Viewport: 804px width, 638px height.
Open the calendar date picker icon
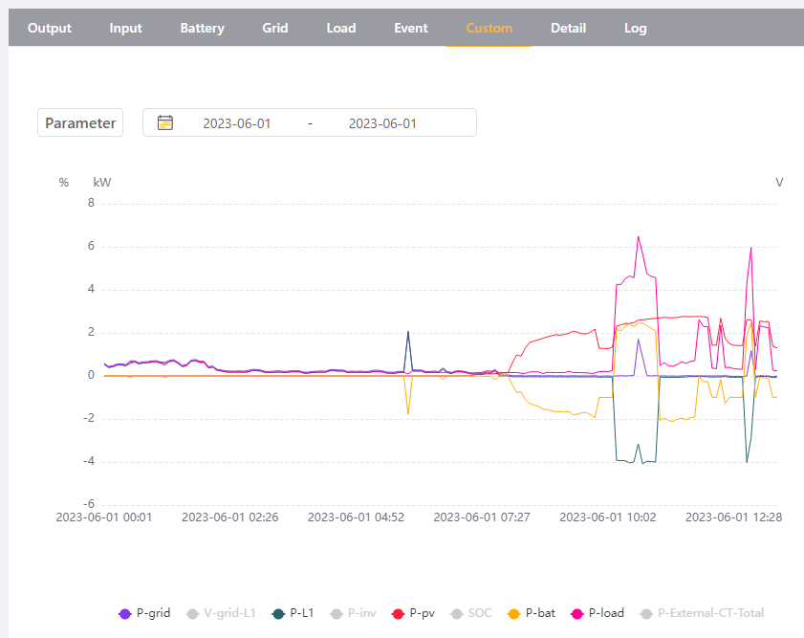click(165, 122)
